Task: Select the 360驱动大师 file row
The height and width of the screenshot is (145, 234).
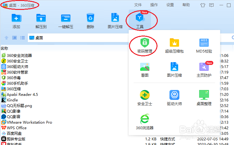Action: point(15,66)
